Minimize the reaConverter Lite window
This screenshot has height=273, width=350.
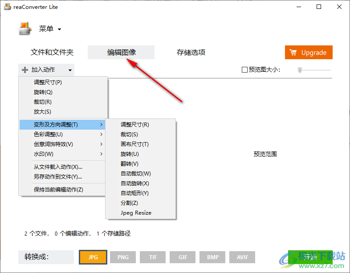(299, 7)
